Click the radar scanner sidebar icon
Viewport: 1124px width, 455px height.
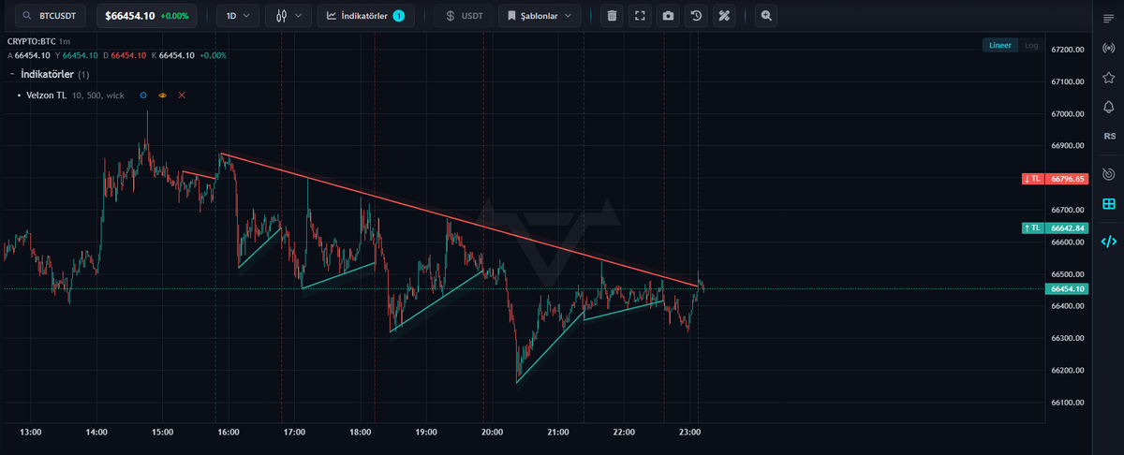(1109, 174)
